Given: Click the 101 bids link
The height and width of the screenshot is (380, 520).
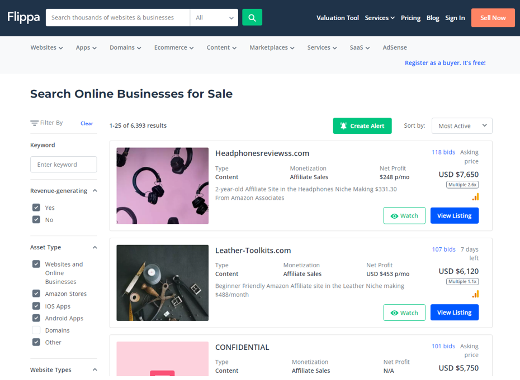Looking at the screenshot, I should coord(443,346).
